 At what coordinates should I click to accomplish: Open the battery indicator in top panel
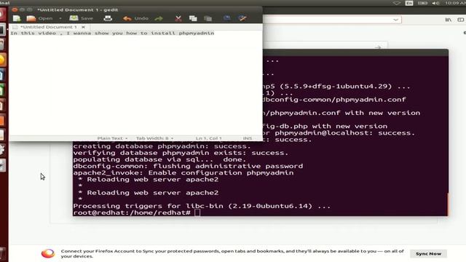coord(422,3)
